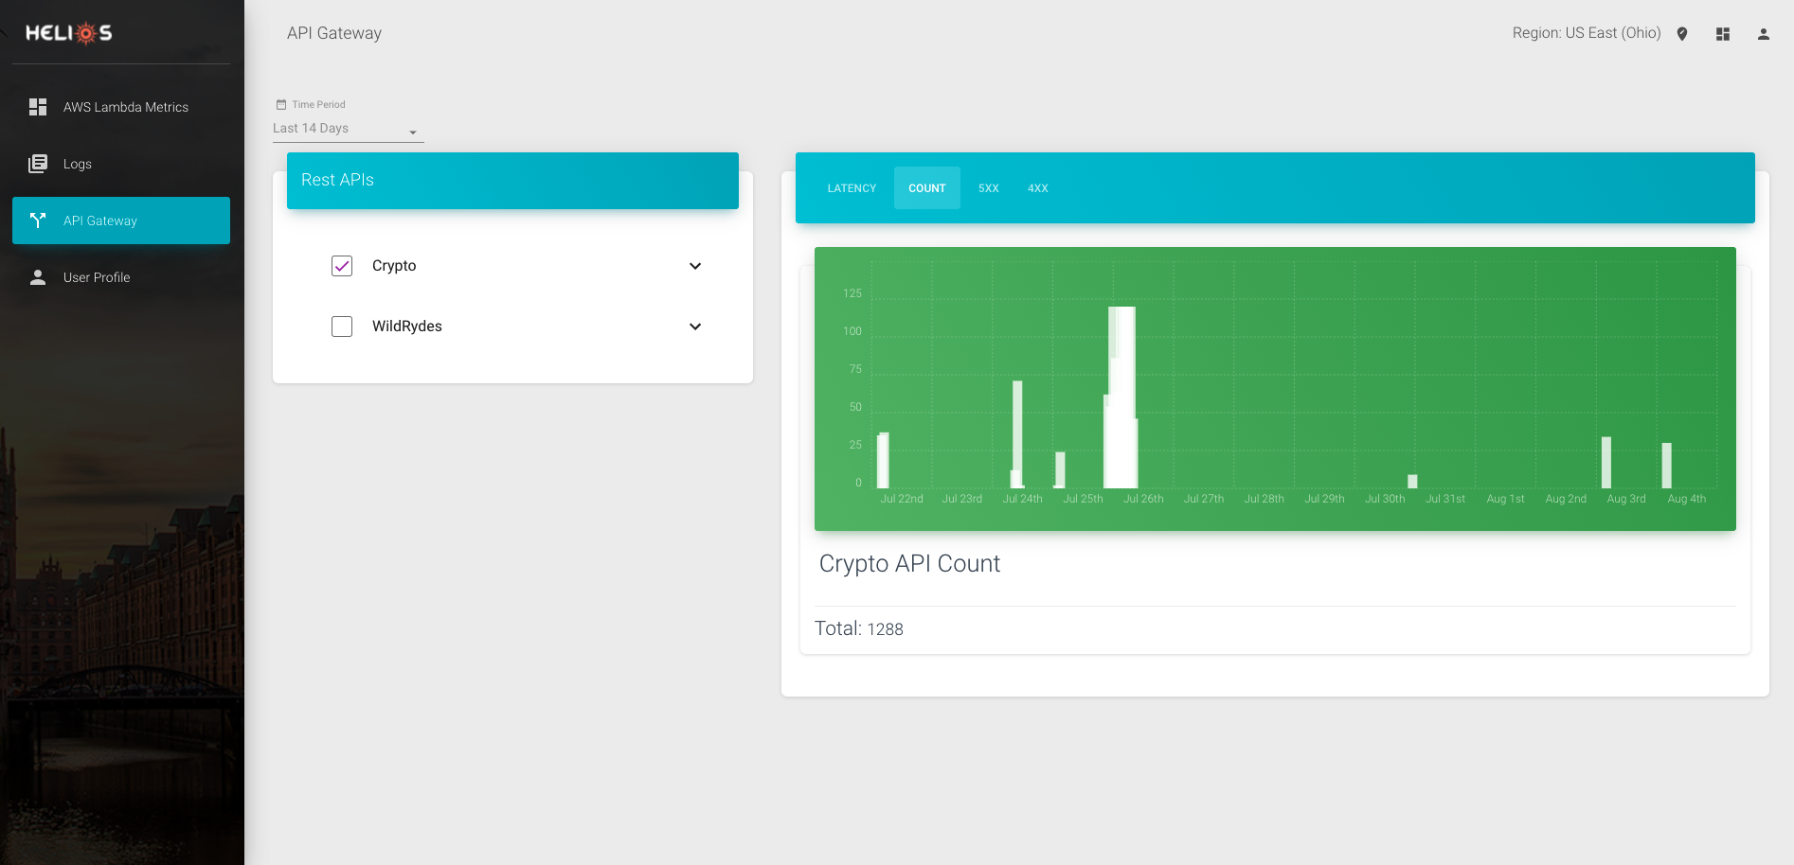Viewport: 1794px width, 865px height.
Task: Click the Time Period calendar icon
Action: (280, 104)
